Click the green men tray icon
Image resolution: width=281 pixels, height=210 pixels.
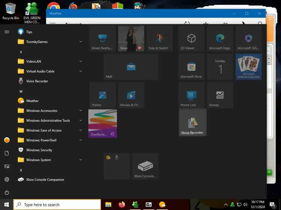coord(232,205)
